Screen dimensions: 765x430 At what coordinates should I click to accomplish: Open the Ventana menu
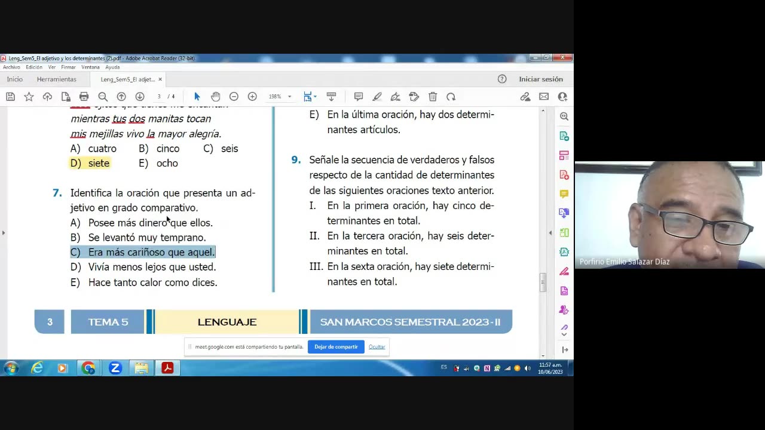(90, 67)
